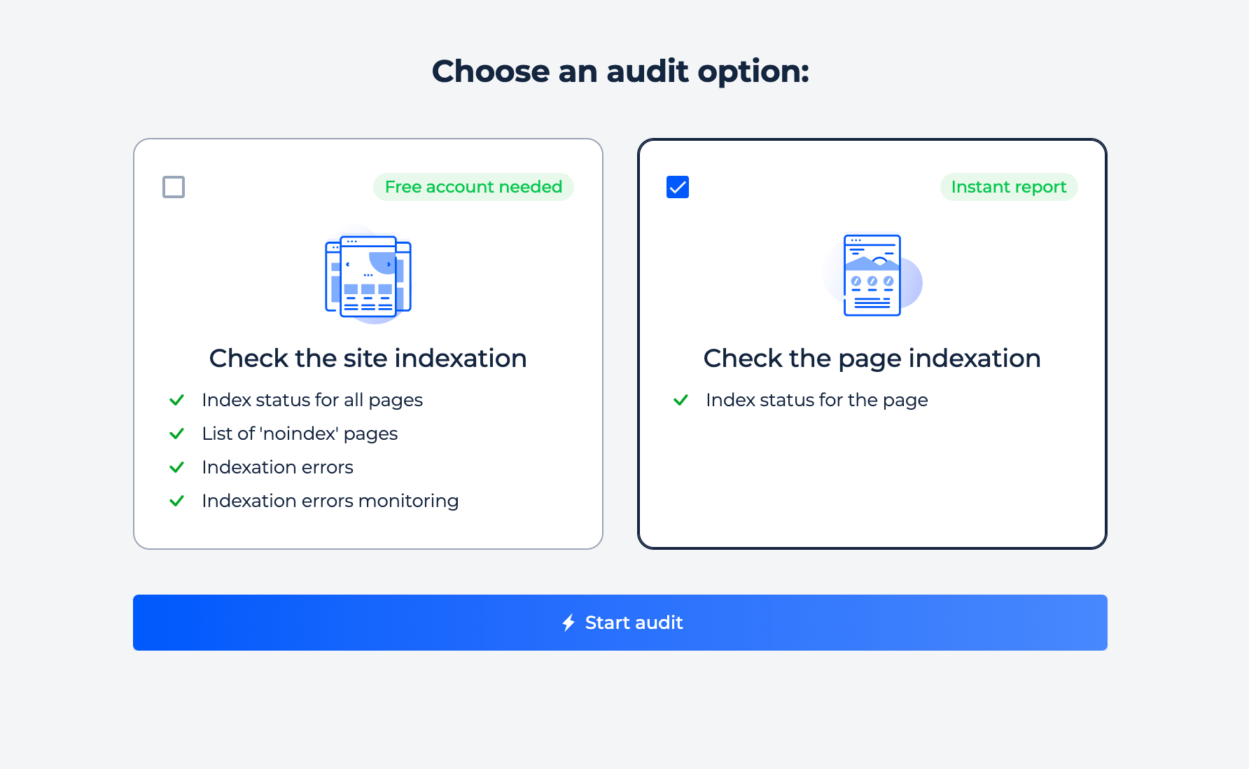Viewport: 1249px width, 769px height.
Task: Click 'Index status for the page' text
Action: pyautogui.click(x=817, y=400)
